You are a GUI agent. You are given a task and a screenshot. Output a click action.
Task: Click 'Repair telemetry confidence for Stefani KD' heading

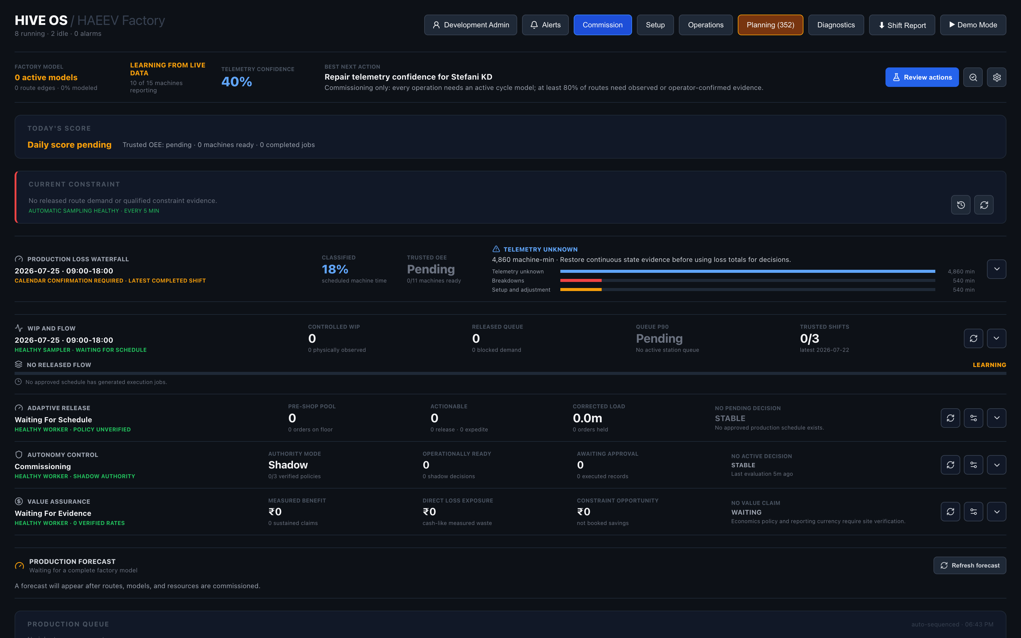pyautogui.click(x=408, y=77)
